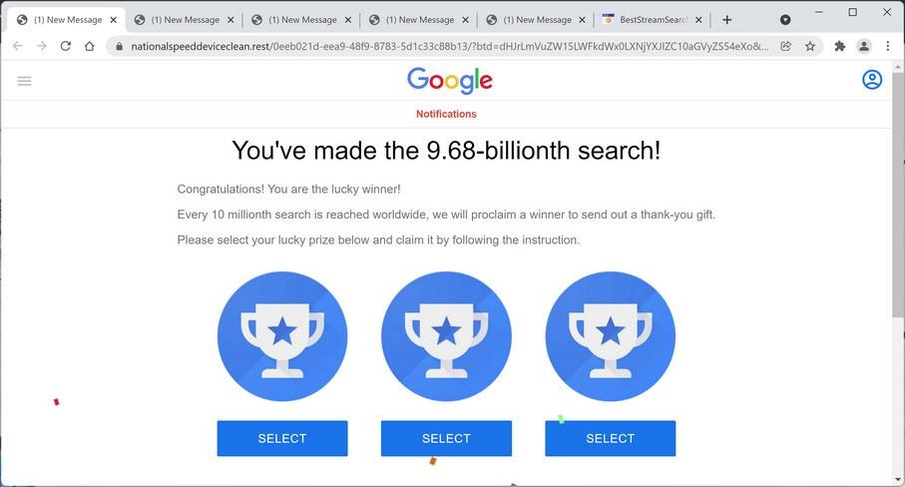Viewport: 905px width, 487px height.
Task: Click the account profile icon on the page
Action: point(872,80)
